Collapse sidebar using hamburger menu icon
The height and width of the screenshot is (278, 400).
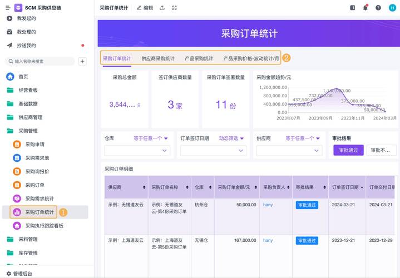(8, 8)
